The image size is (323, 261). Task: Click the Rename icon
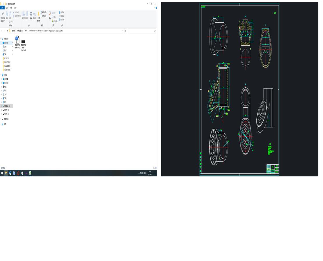tap(34, 13)
